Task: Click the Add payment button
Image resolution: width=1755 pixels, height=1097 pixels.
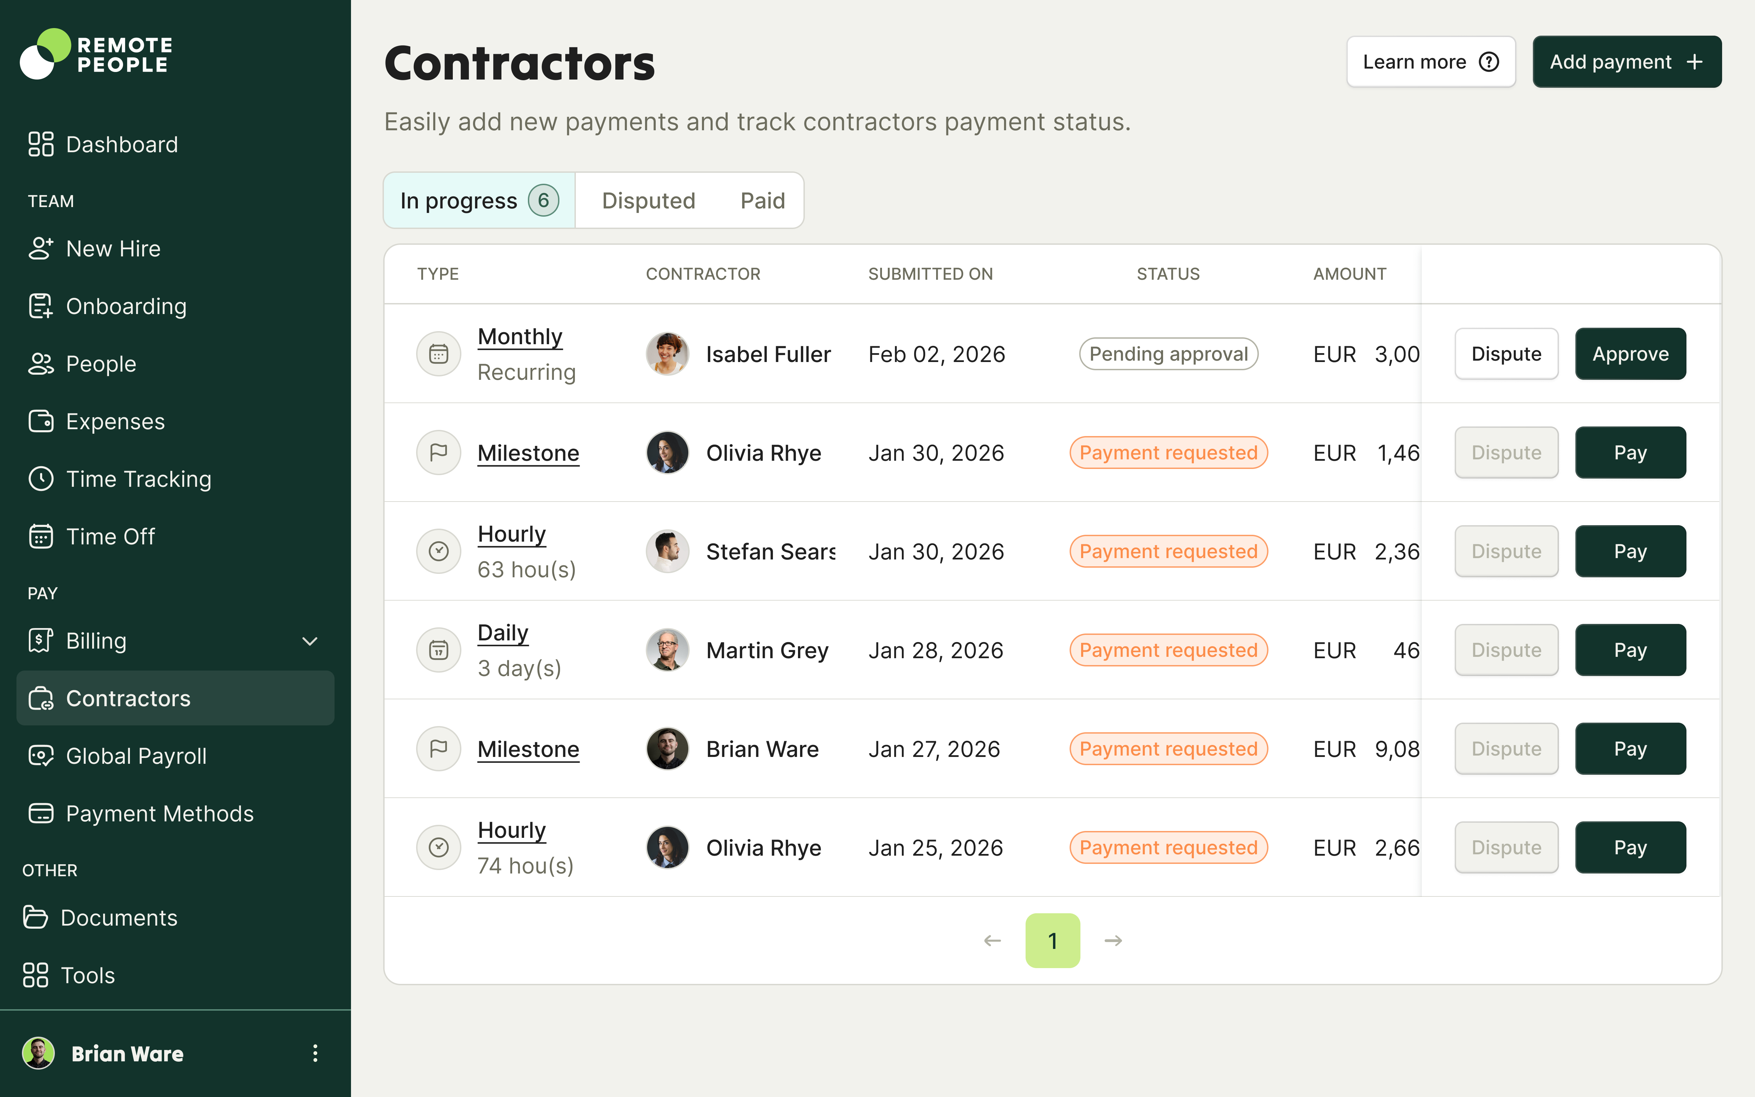Action: click(1627, 62)
